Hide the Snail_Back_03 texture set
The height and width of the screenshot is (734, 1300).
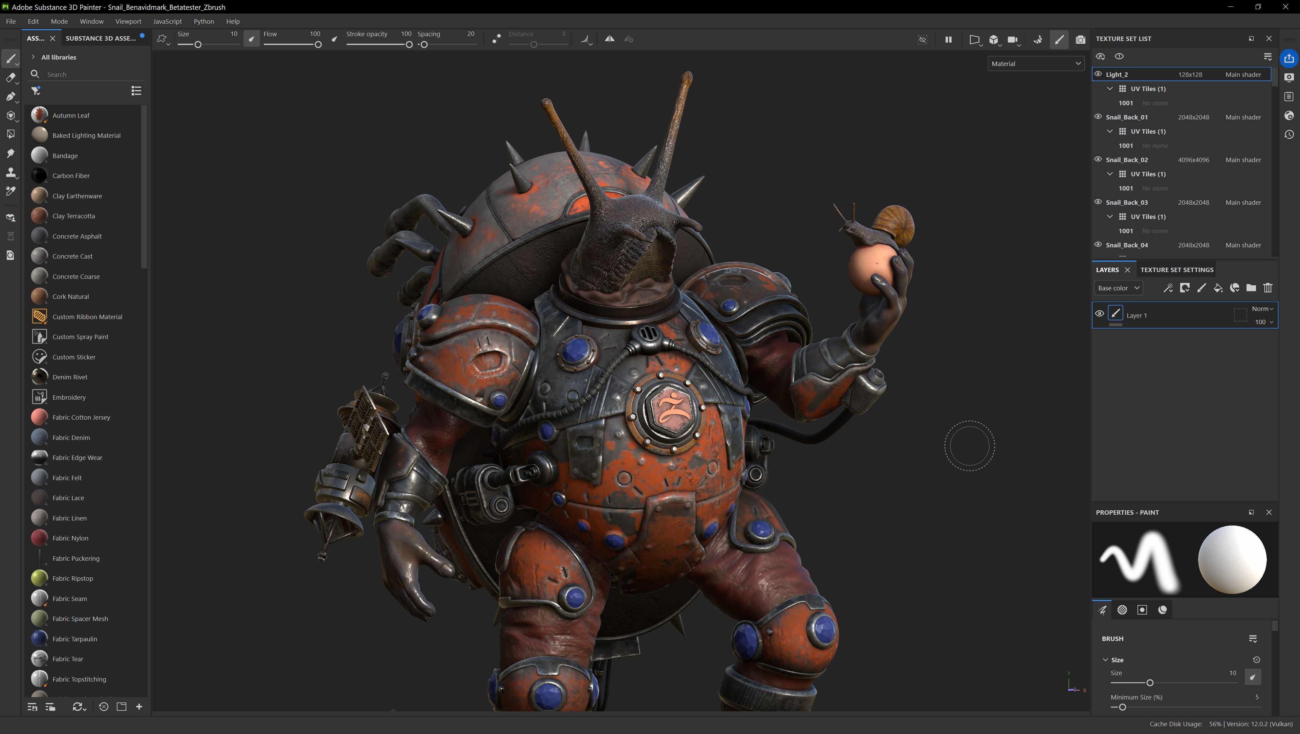point(1098,202)
